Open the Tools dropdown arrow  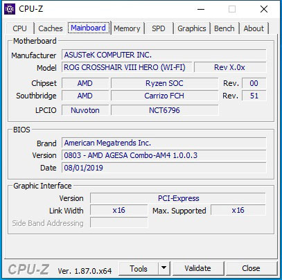(x=164, y=268)
